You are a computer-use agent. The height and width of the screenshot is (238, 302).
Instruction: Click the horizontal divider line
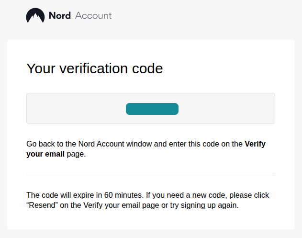pos(151,175)
